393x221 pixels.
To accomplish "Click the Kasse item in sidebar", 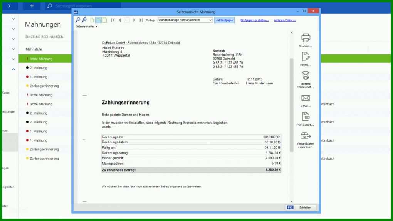I will coord(6,93).
